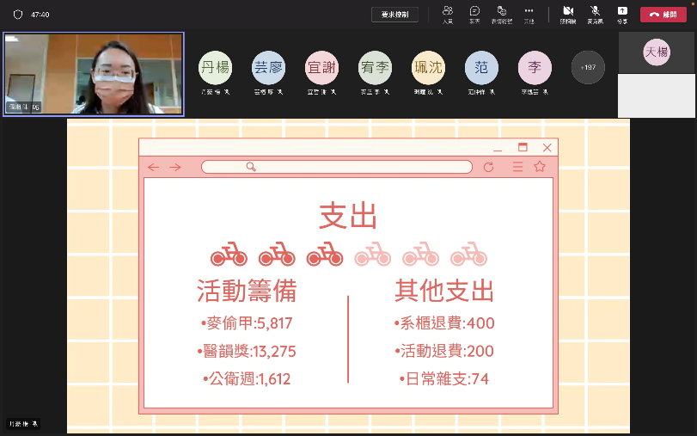Image resolution: width=697 pixels, height=436 pixels.
Task: Click the 要求控制 request control button
Action: [395, 14]
